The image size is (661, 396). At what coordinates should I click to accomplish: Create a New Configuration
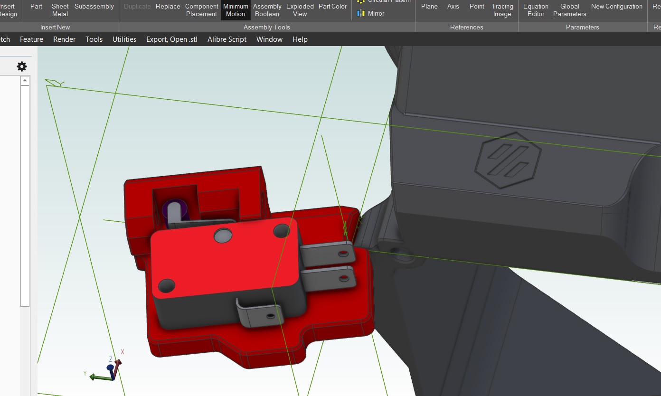point(616,7)
